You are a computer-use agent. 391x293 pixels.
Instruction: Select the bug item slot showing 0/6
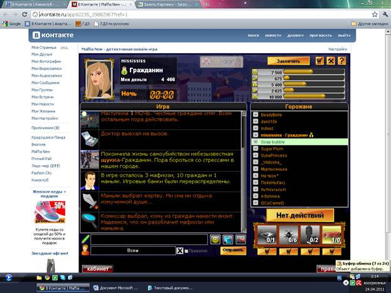(x=289, y=235)
